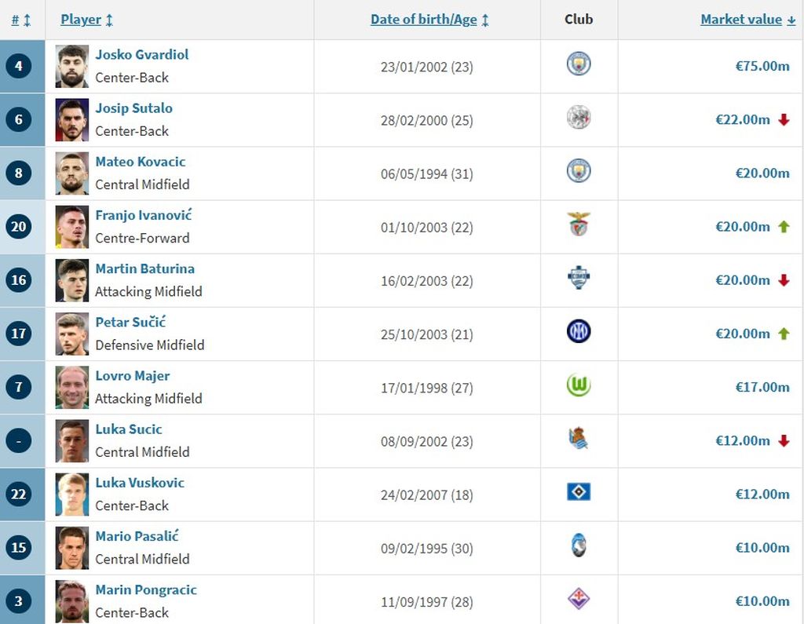Click Wolfsburg crest in Lovro Majer row
Viewport: 804px width, 624px height.
click(579, 385)
